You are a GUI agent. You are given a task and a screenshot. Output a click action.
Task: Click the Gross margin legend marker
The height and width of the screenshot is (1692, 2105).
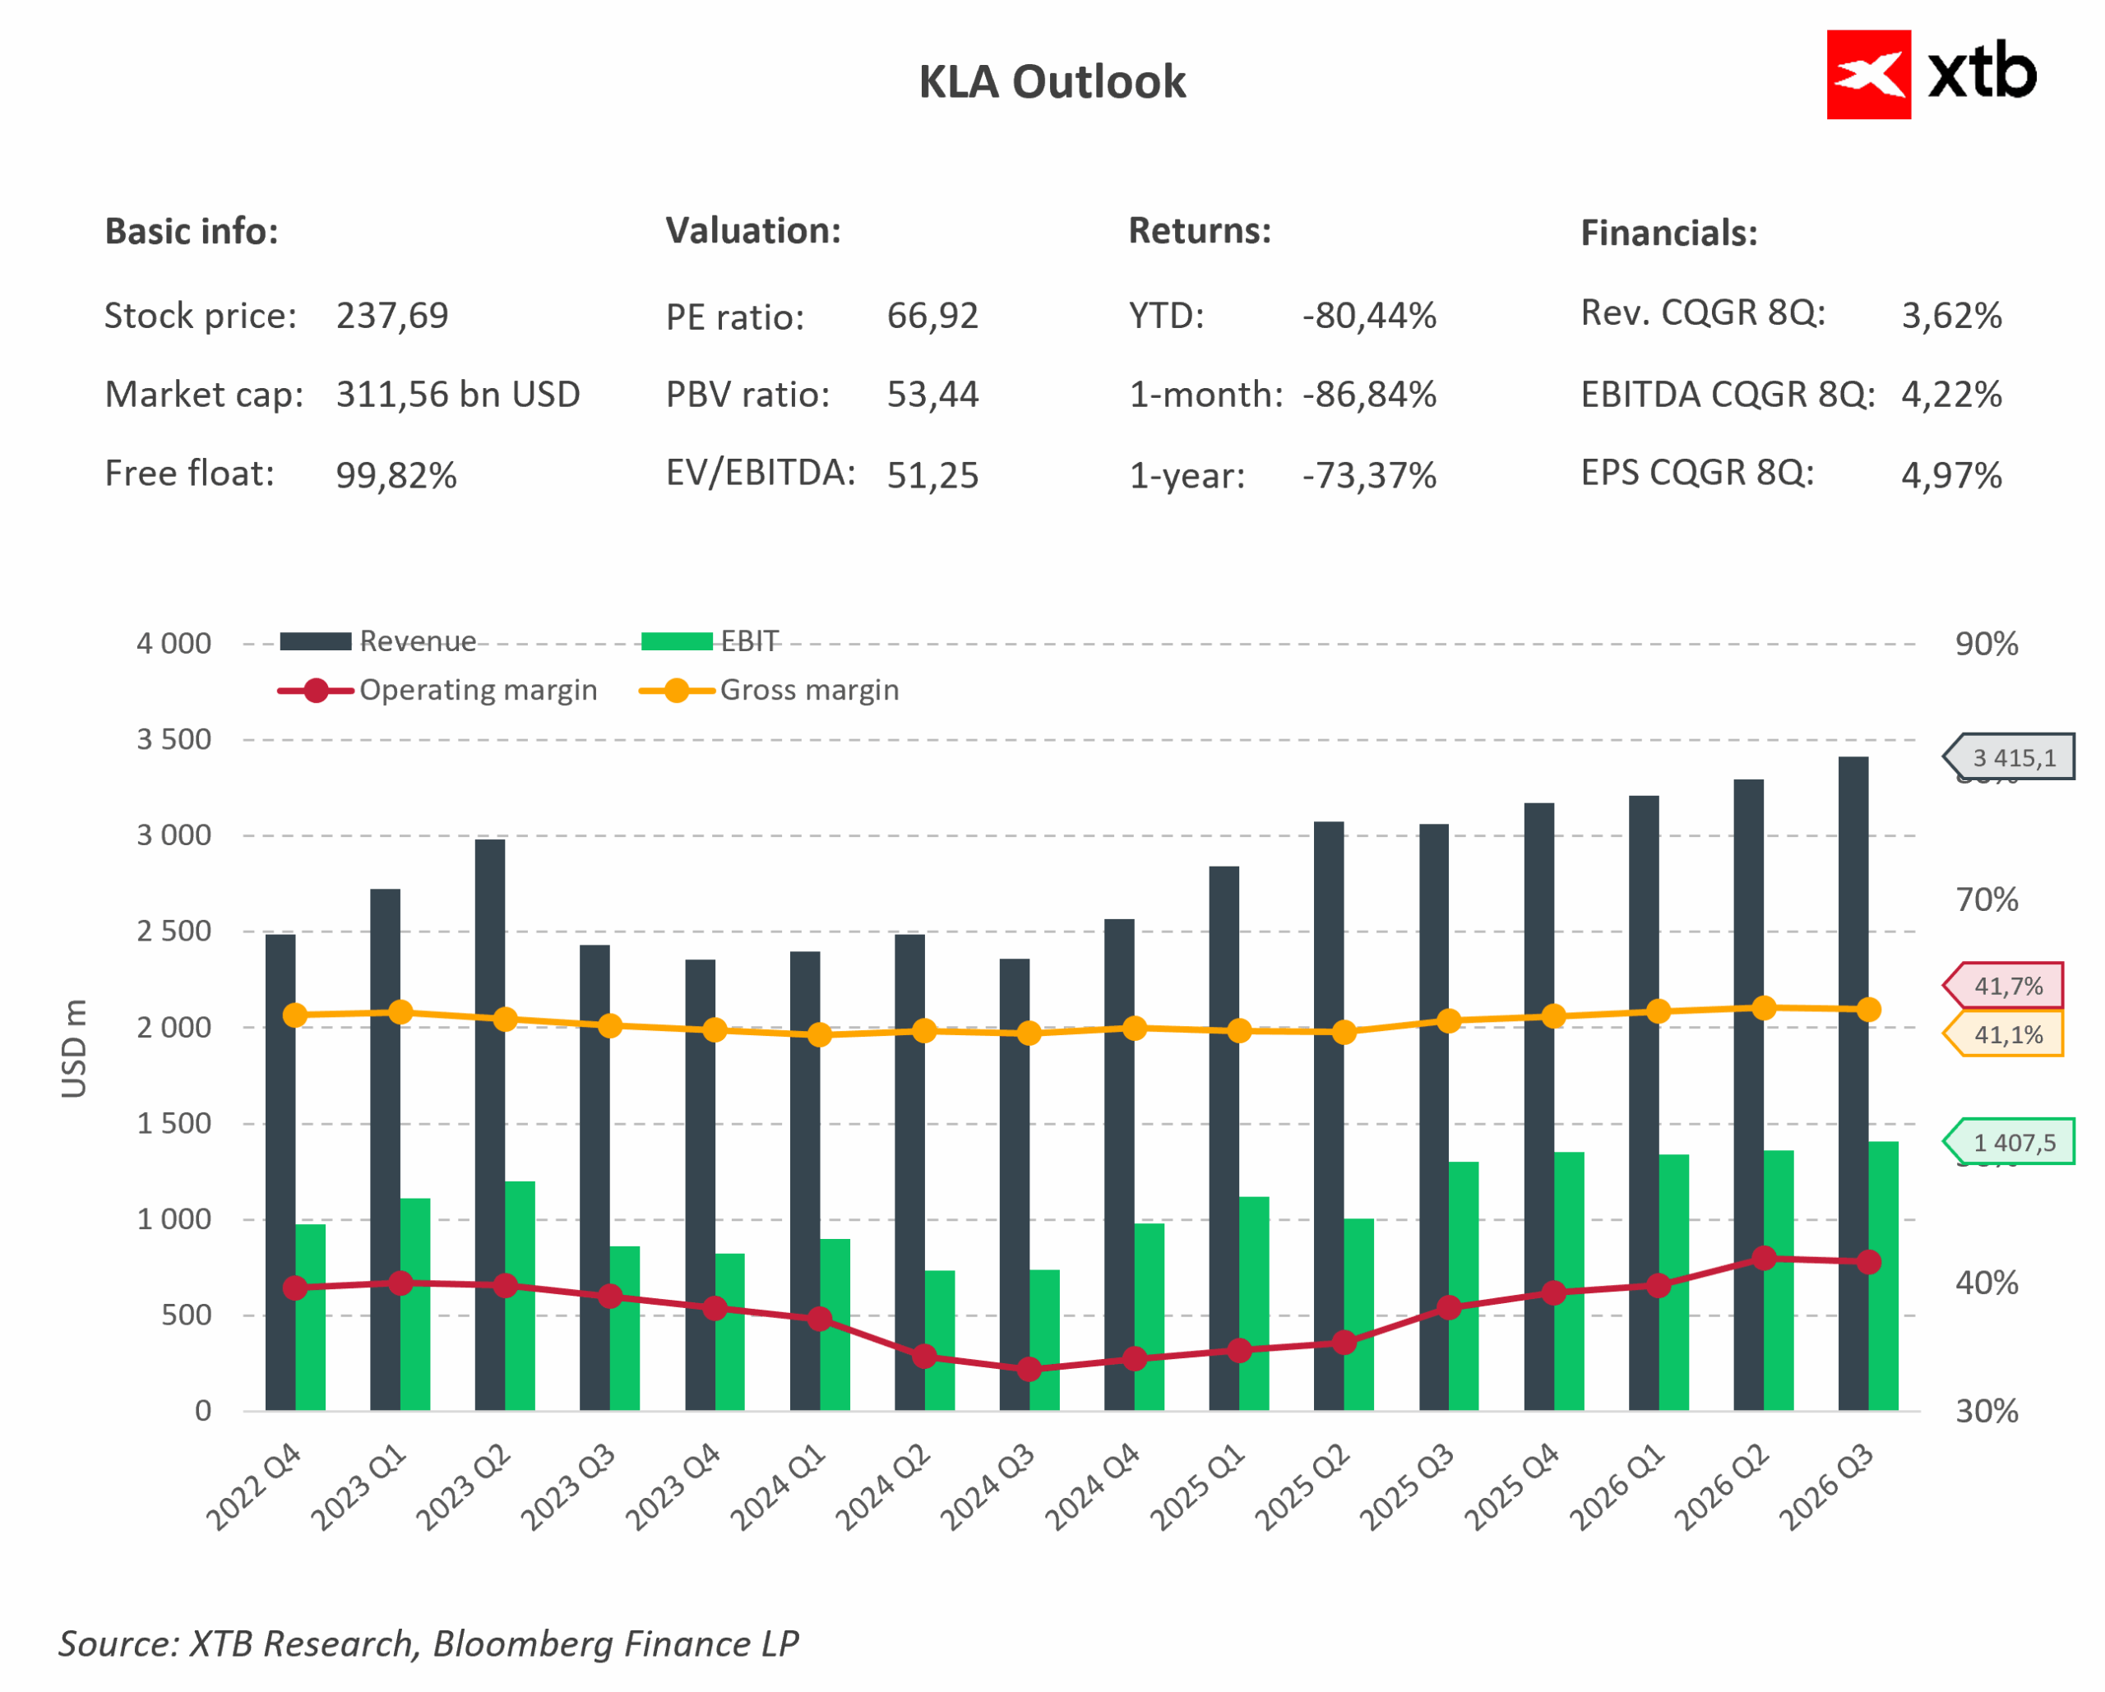pos(677,691)
